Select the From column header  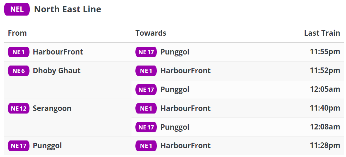click(17, 33)
